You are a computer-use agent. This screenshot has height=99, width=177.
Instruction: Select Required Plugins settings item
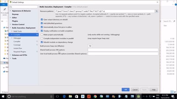point(20,52)
